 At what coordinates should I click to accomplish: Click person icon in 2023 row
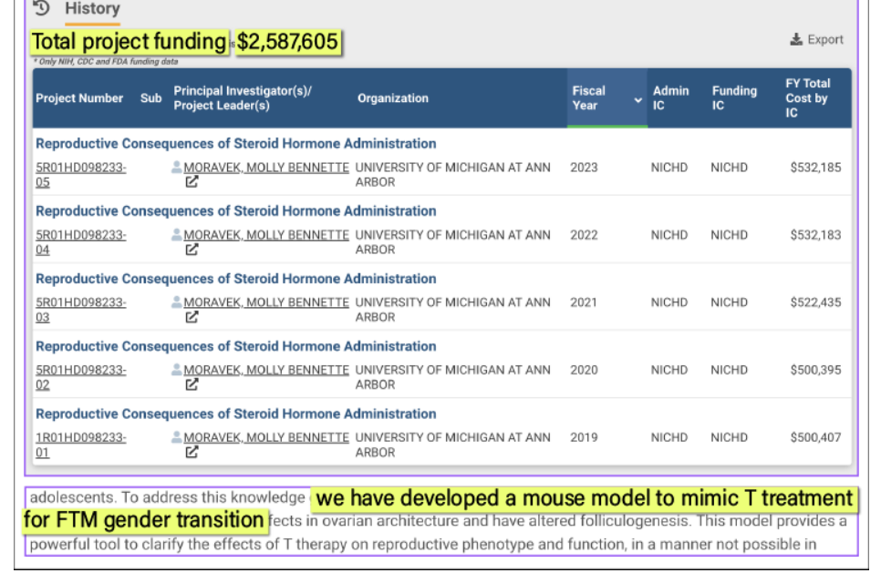click(x=176, y=167)
